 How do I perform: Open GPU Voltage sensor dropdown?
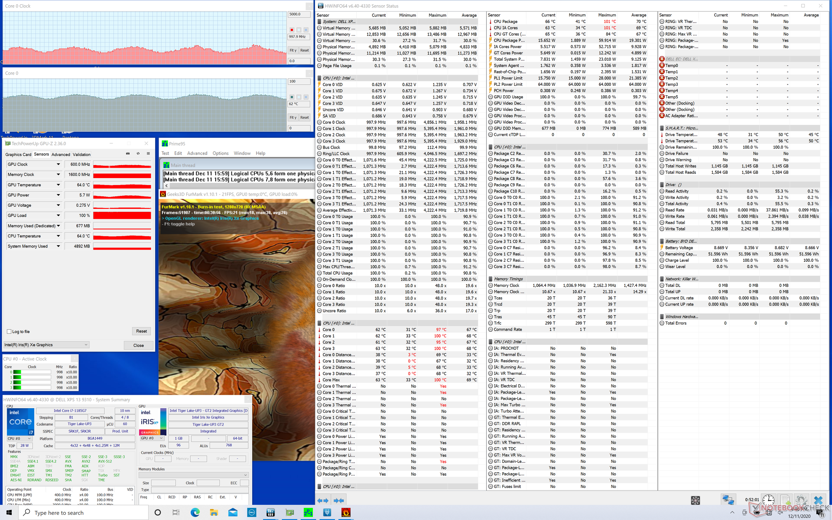click(58, 205)
